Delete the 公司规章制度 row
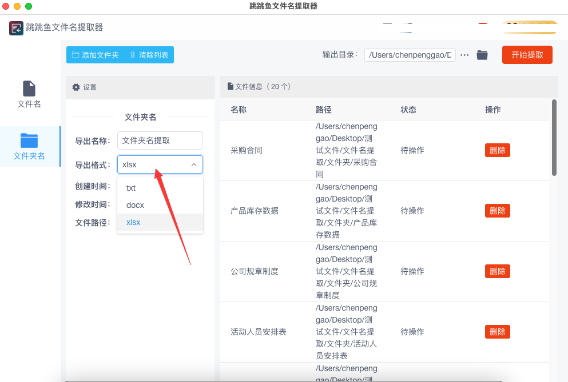 click(498, 271)
